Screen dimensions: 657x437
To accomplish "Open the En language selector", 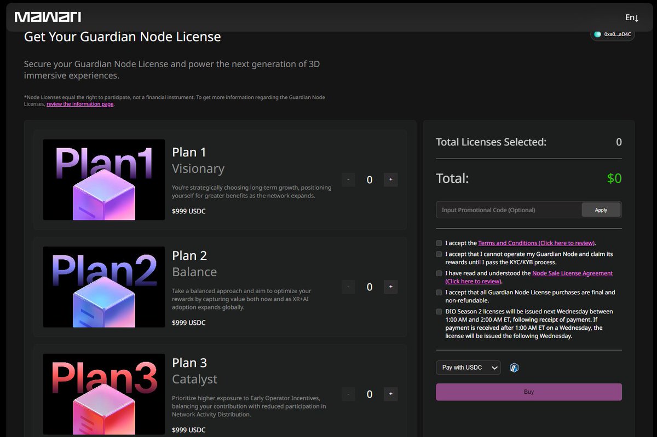I will (x=632, y=18).
